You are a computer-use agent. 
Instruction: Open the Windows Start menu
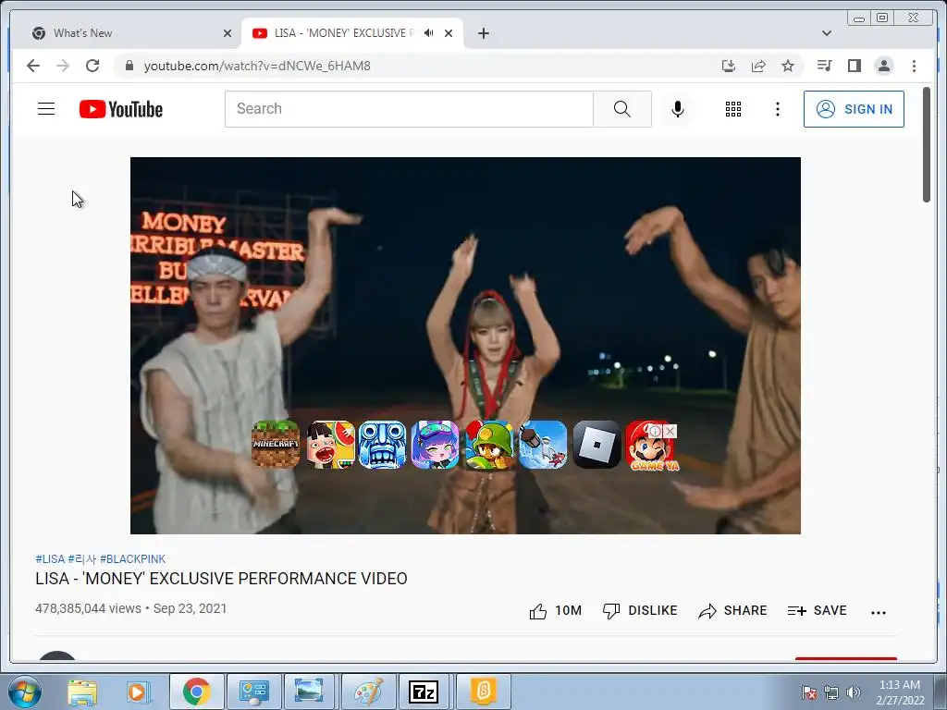[x=25, y=692]
